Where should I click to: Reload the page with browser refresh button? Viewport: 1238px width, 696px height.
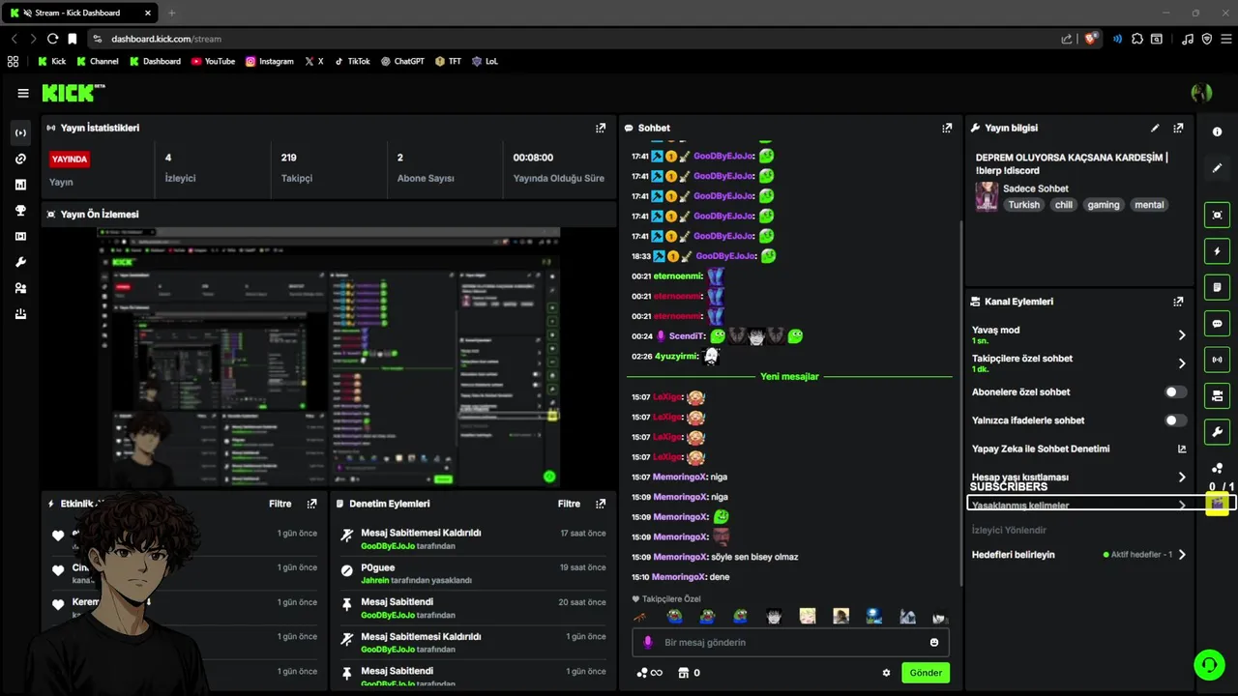click(52, 39)
